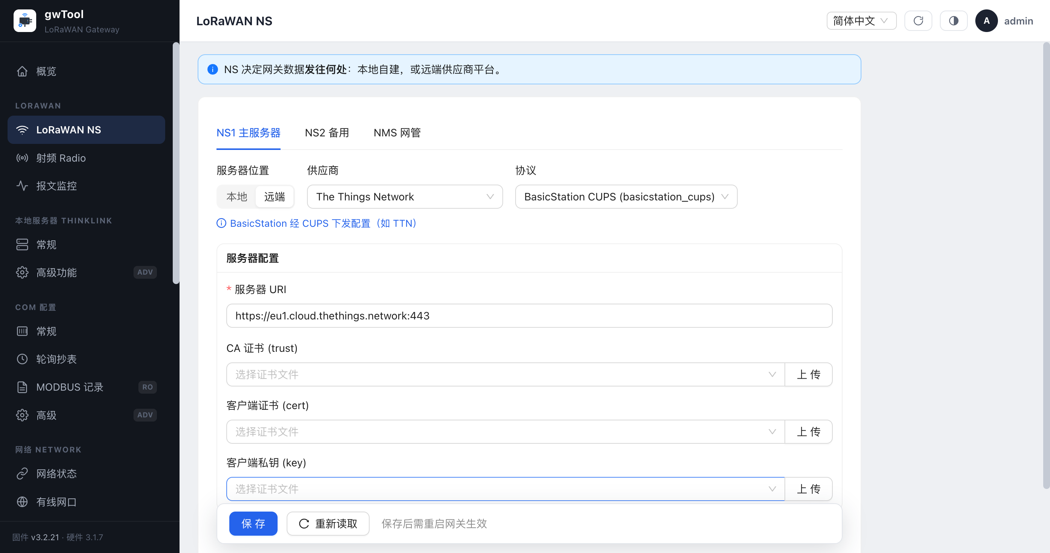Click 上传 for 客户端私钥 (key)
The height and width of the screenshot is (553, 1050).
[x=808, y=489]
